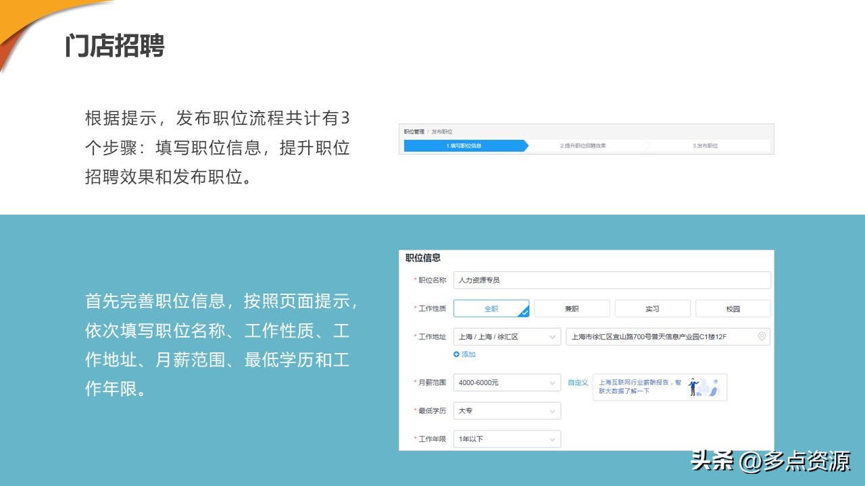Click the chevron in 工作年限 selector
Image resolution: width=865 pixels, height=486 pixels.
point(552,439)
